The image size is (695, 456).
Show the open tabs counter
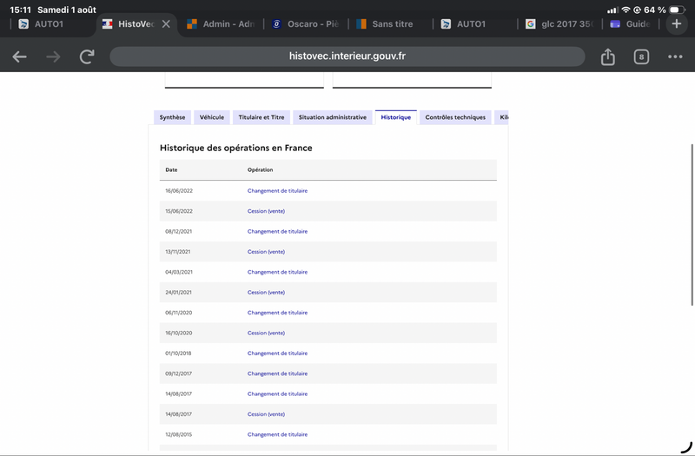[x=641, y=56]
